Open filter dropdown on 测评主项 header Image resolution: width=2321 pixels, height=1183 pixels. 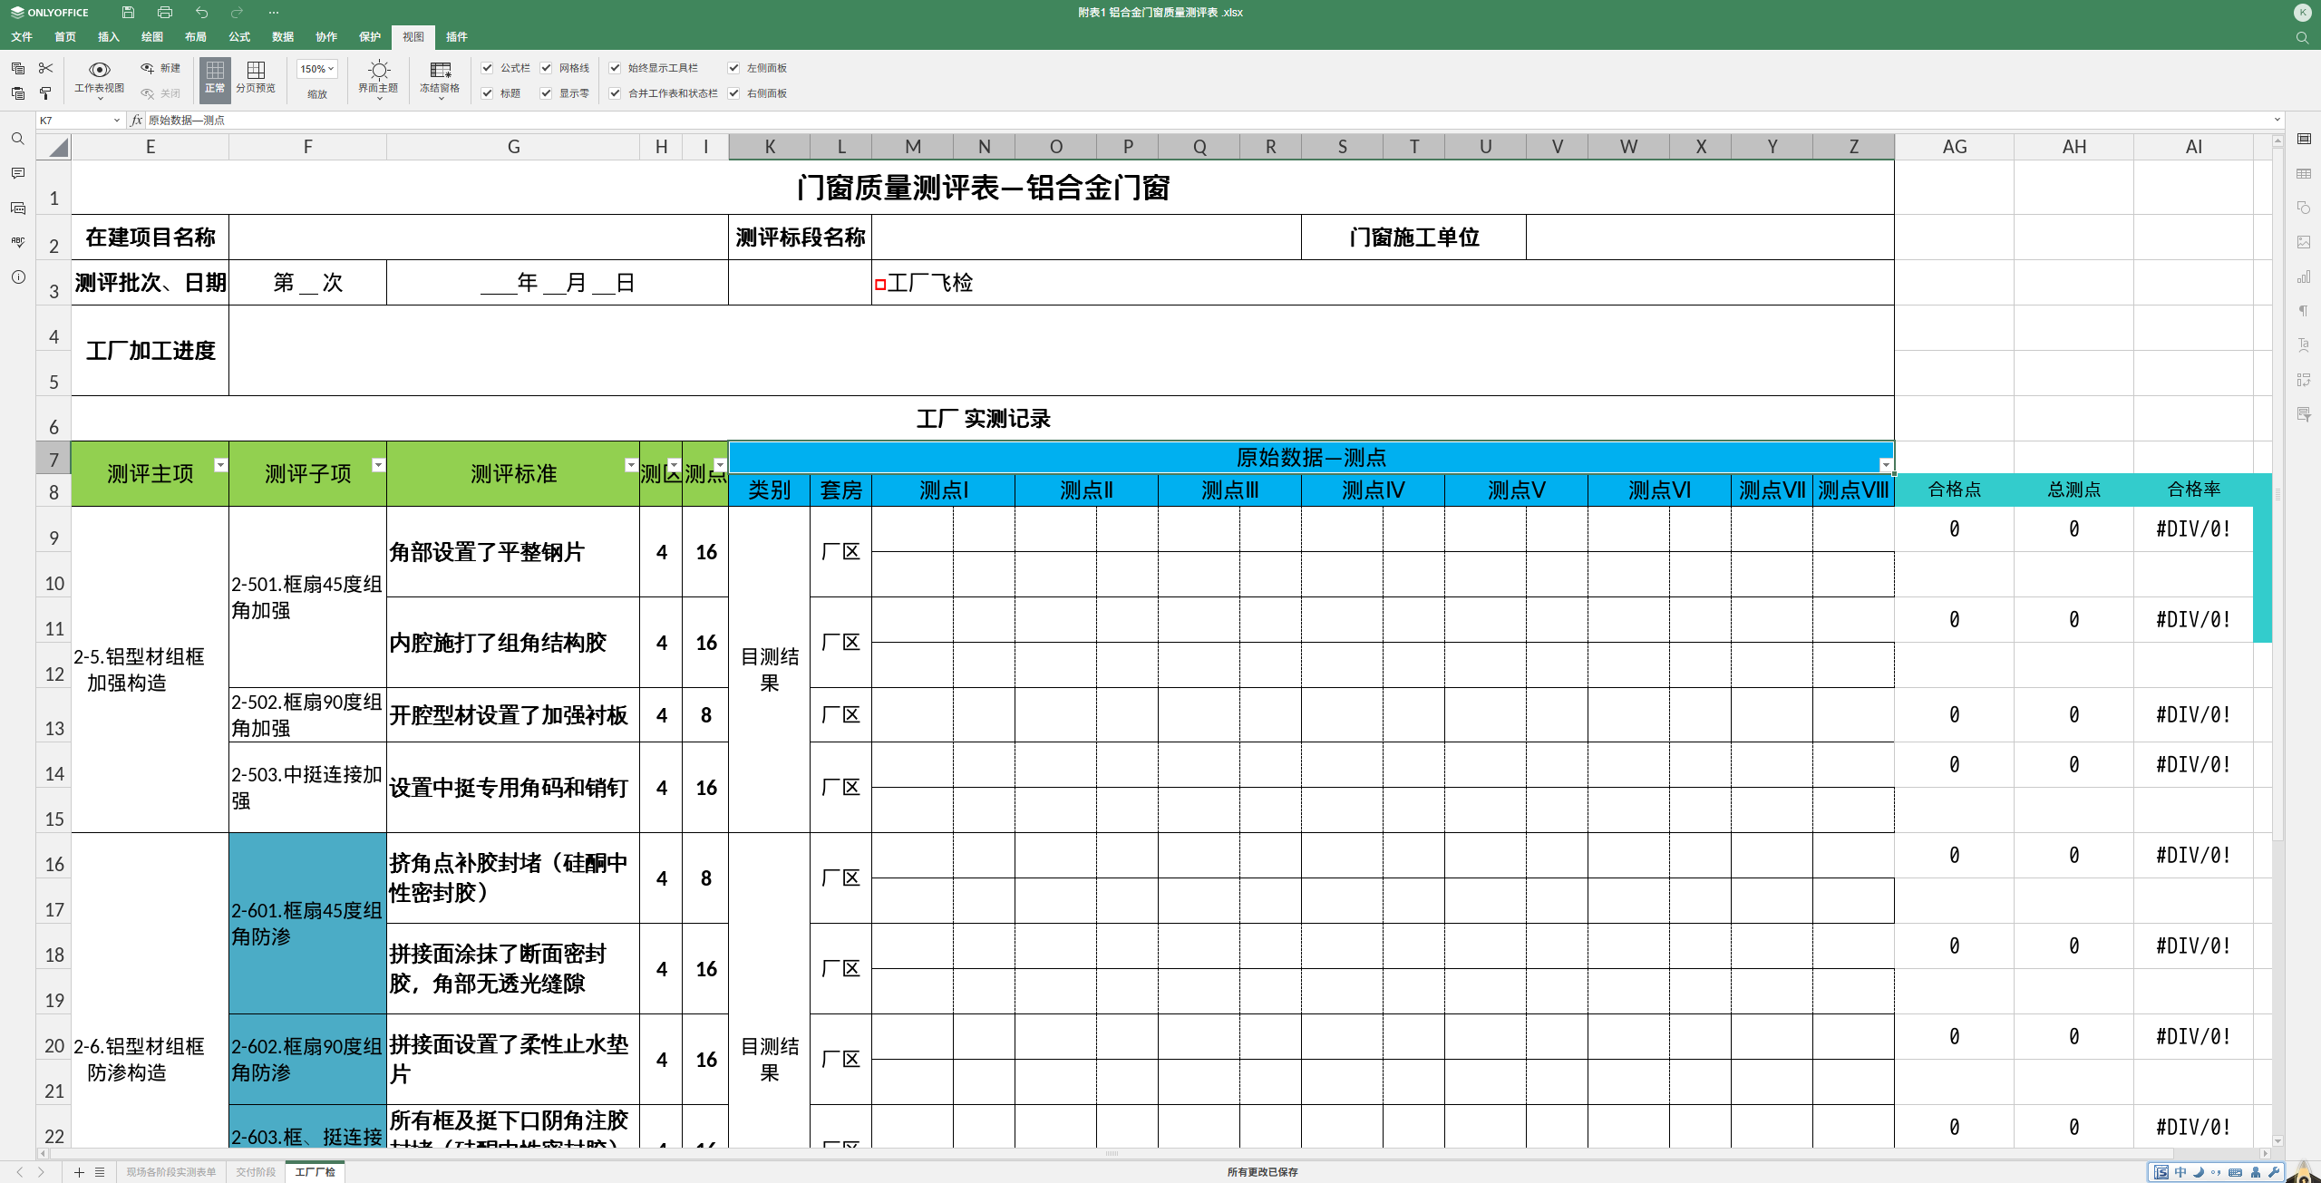[220, 465]
